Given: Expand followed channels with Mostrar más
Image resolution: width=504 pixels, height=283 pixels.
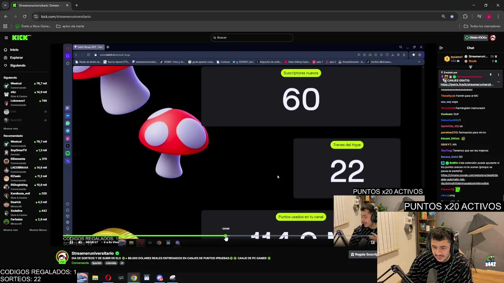Looking at the screenshot, I should tap(11, 129).
